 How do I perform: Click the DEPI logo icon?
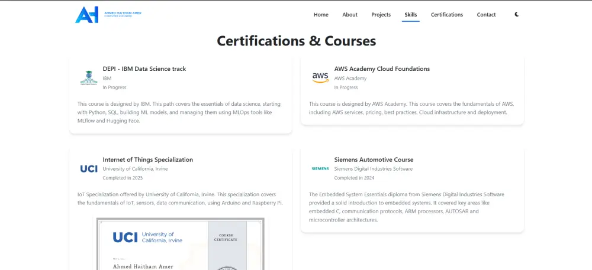click(x=89, y=78)
